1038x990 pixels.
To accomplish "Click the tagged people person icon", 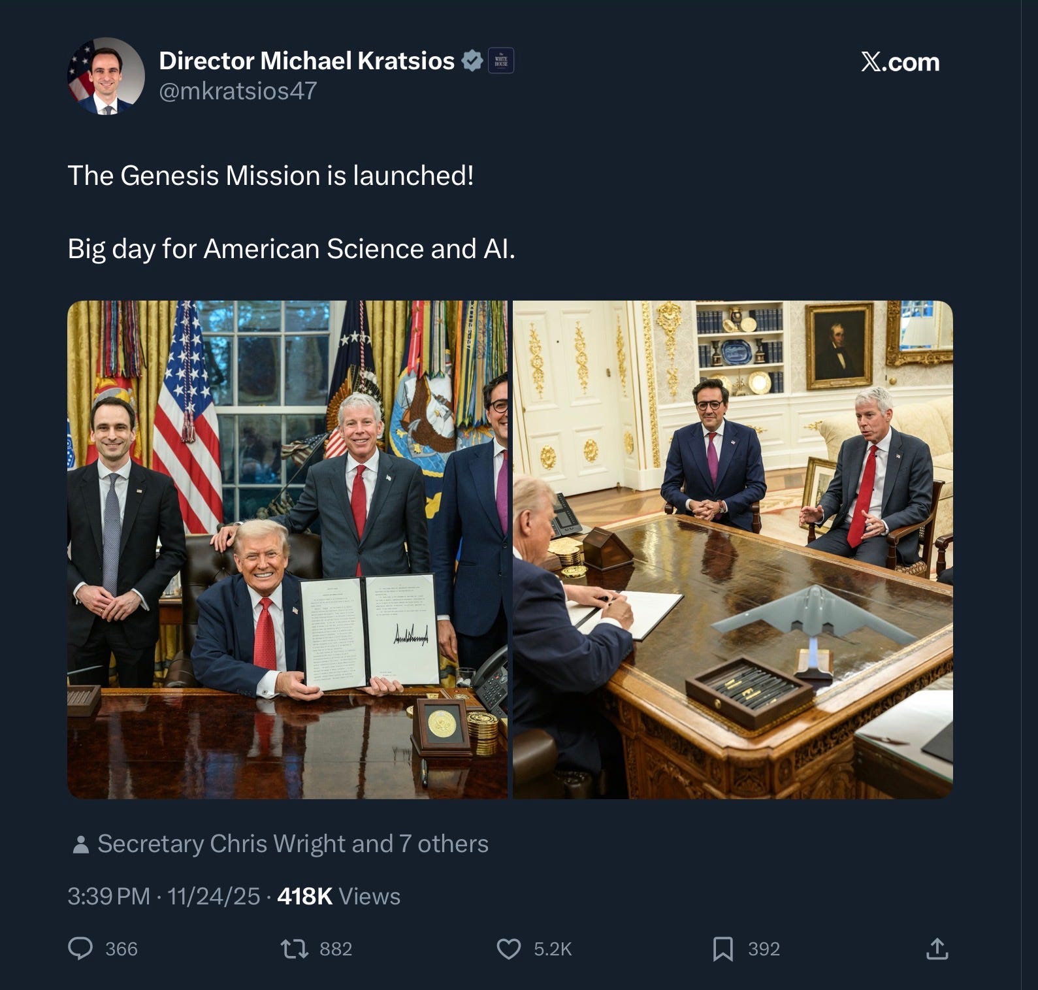I will click(x=81, y=844).
